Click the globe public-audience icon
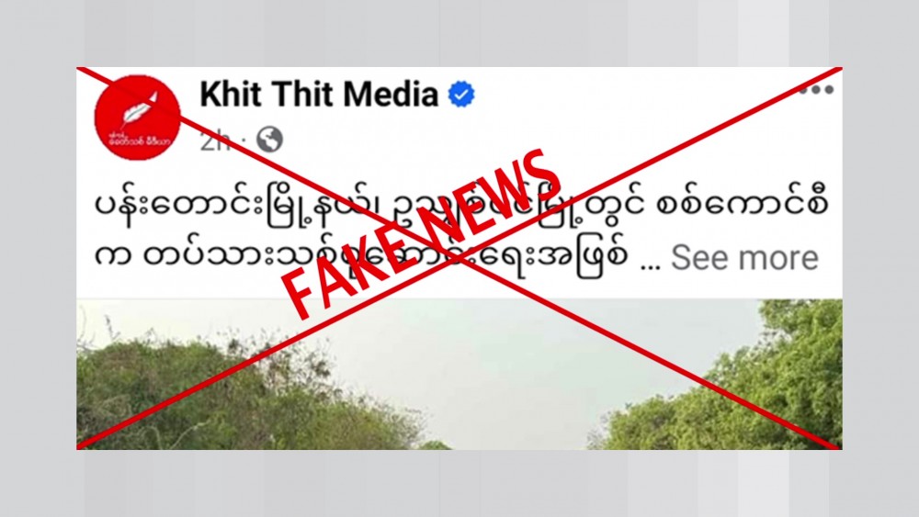 coord(269,140)
